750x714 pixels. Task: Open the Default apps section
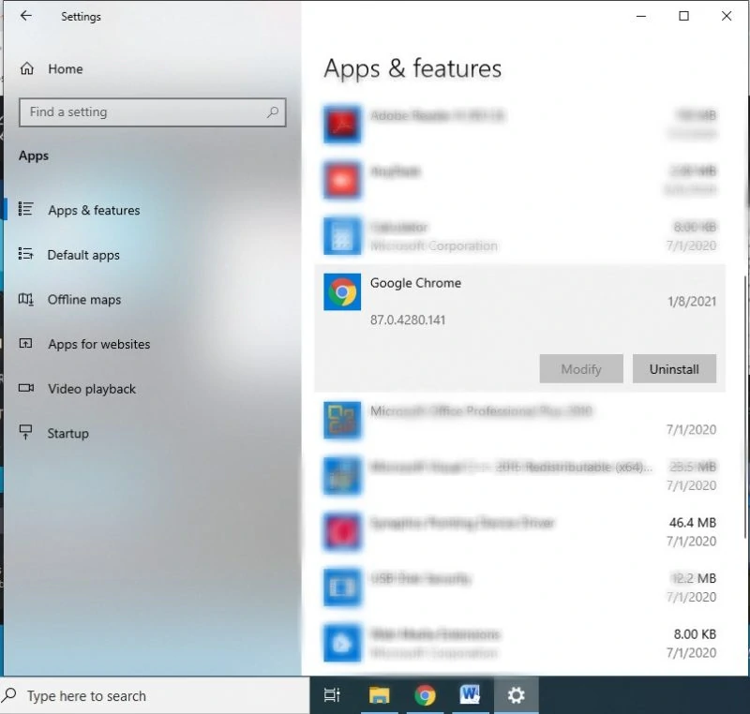(69, 255)
